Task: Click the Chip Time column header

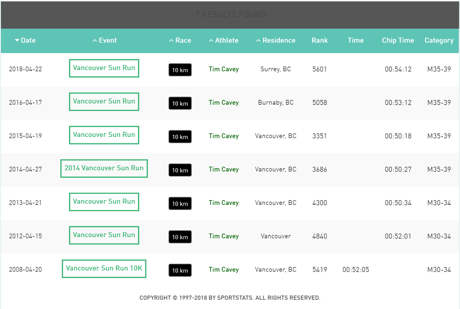Action: coord(398,41)
